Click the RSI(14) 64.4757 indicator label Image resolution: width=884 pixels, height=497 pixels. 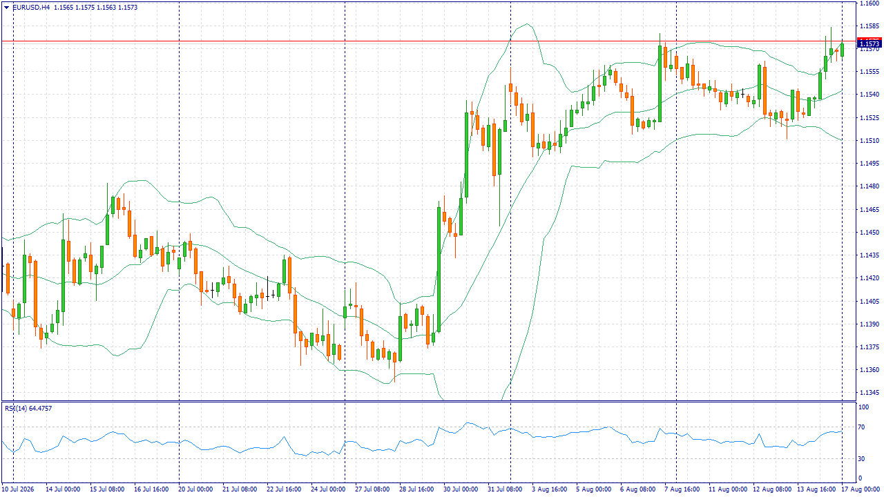coord(28,408)
